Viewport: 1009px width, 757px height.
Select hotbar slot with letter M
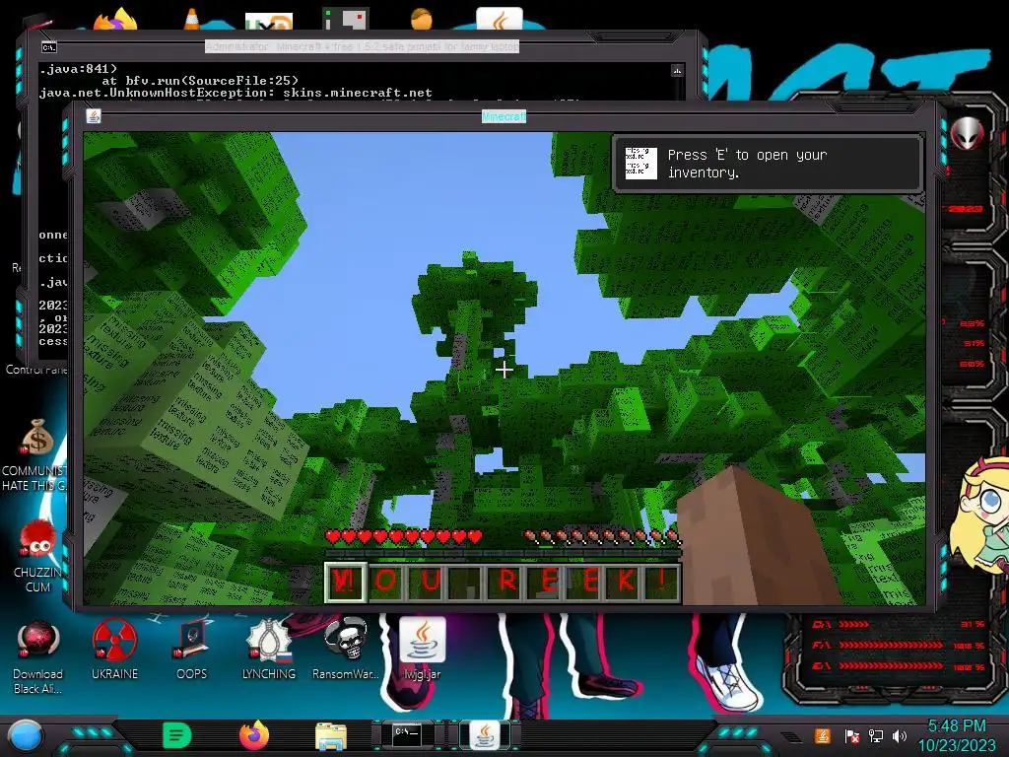[346, 582]
